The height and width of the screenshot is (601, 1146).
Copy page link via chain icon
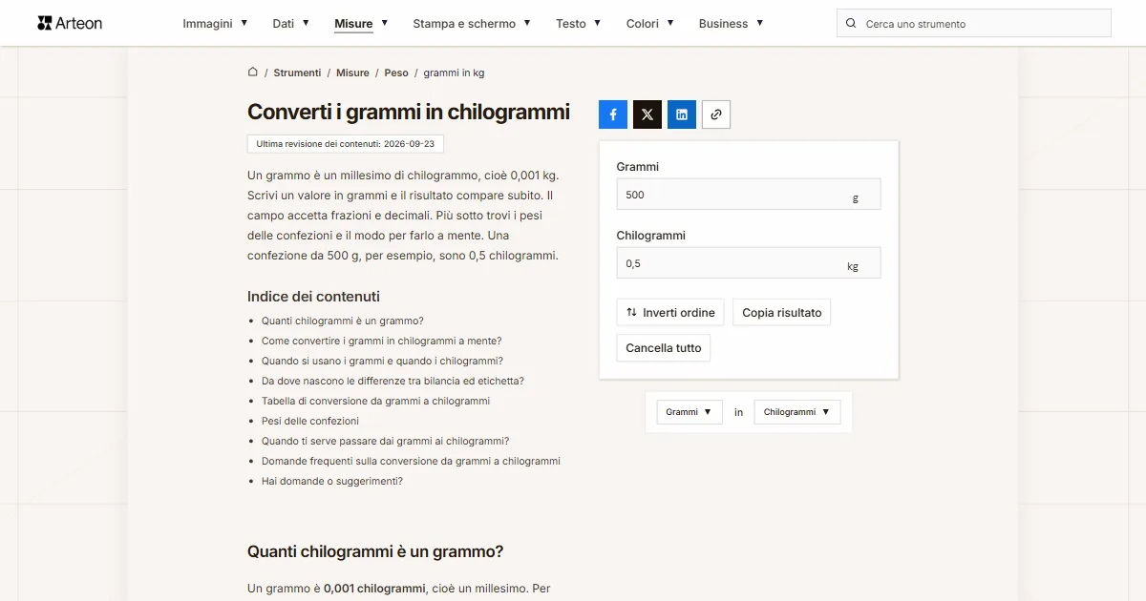(x=716, y=114)
